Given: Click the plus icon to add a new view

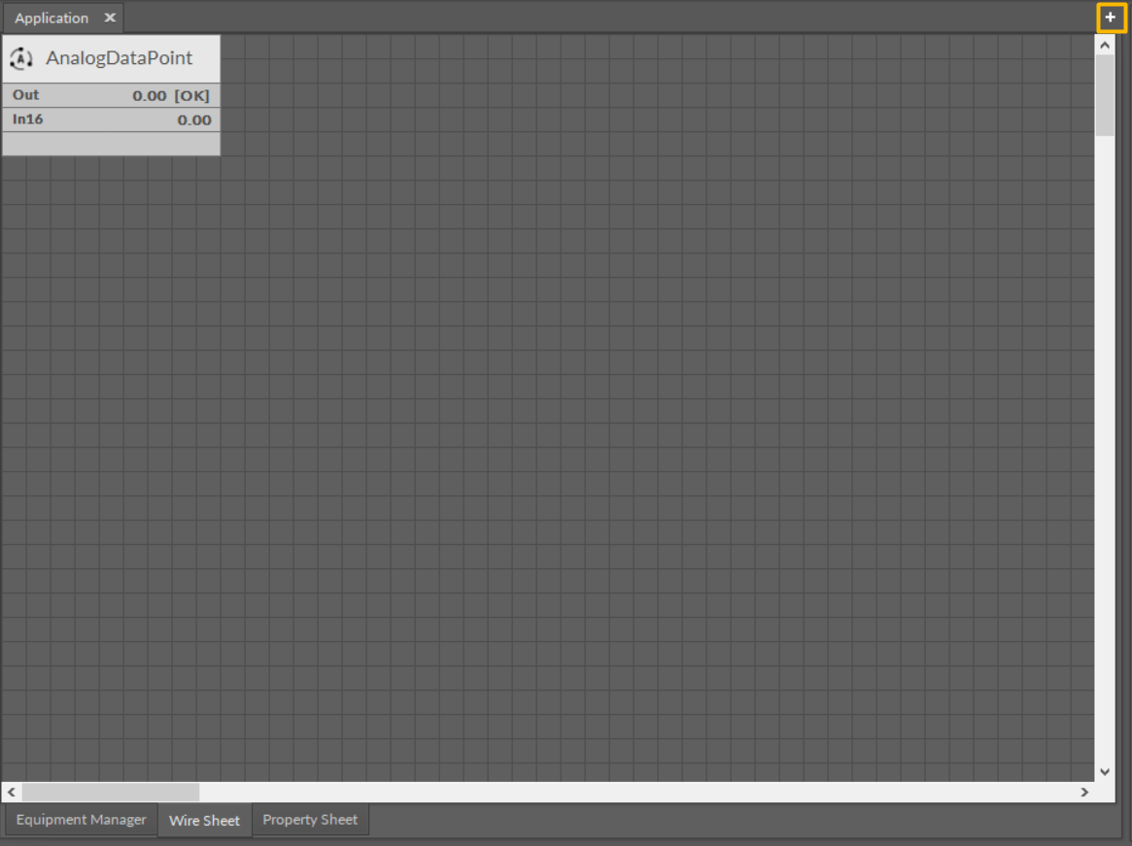Looking at the screenshot, I should (1111, 17).
